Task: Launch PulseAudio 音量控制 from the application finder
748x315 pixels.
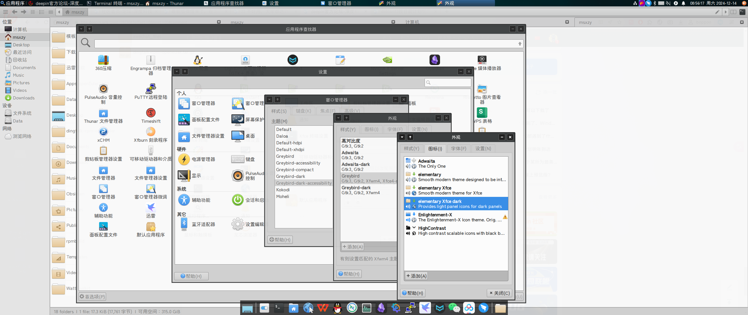Action: 103,94
